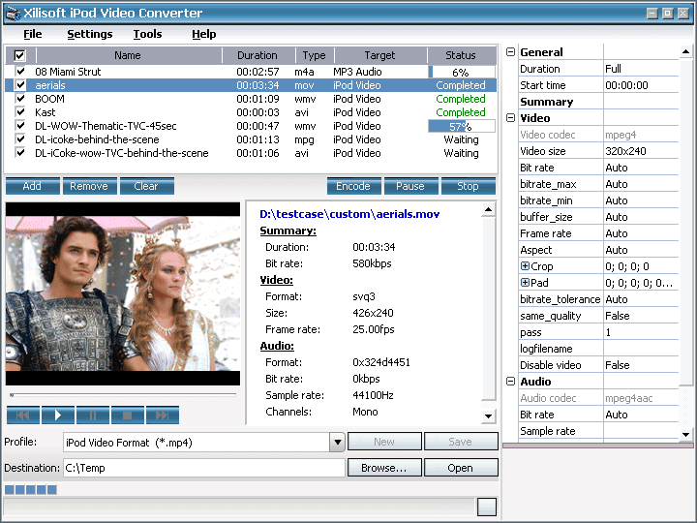Select DL-WOW-Thematic-TVC-45sec file row

pyautogui.click(x=251, y=126)
